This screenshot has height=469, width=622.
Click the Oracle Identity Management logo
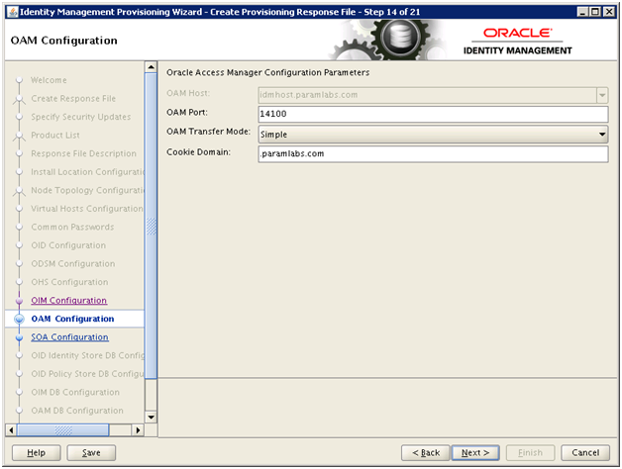[517, 42]
